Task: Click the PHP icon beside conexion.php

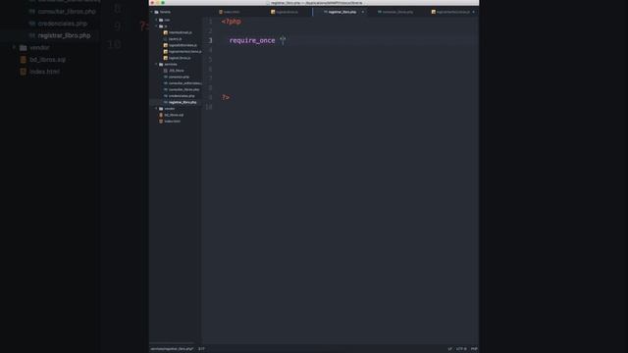Action: pos(166,76)
